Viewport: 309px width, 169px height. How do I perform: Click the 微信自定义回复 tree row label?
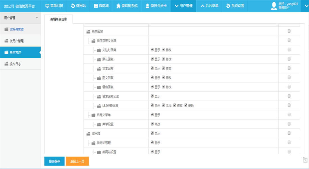106,41
